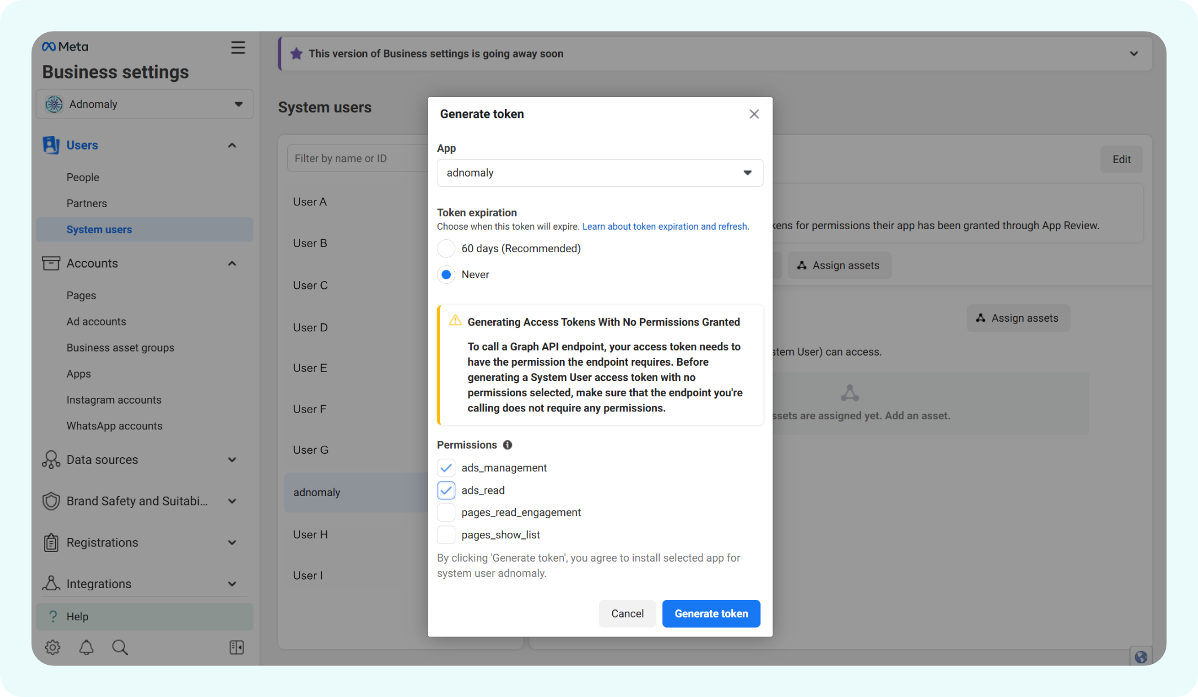Close the Generate token dialog
Image resolution: width=1198 pixels, height=697 pixels.
[x=754, y=114]
